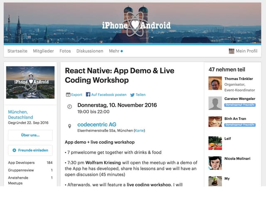Image resolution: width=266 pixels, height=200 pixels.
Task: Click the Facebook icon to post
Action: (88, 95)
